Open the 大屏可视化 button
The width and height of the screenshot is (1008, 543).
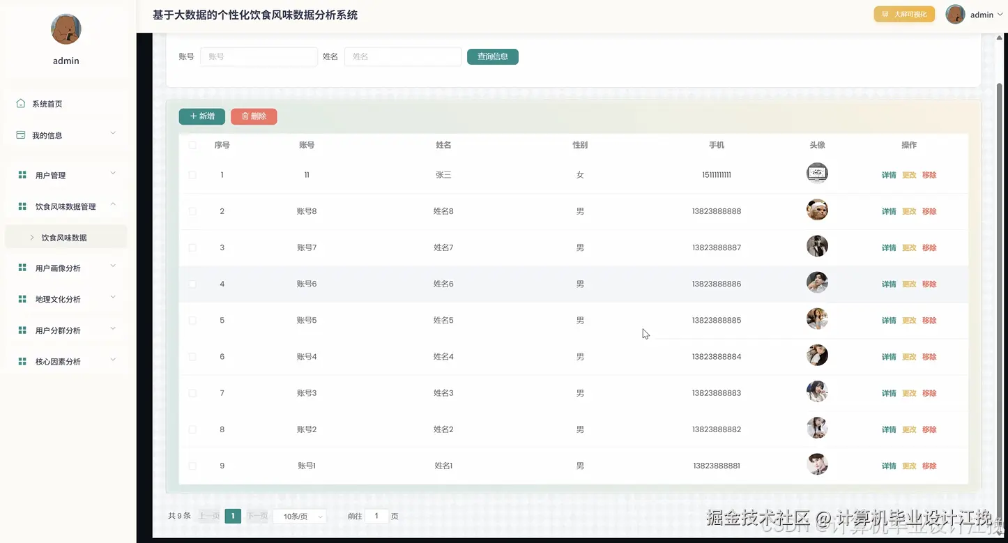pos(904,14)
